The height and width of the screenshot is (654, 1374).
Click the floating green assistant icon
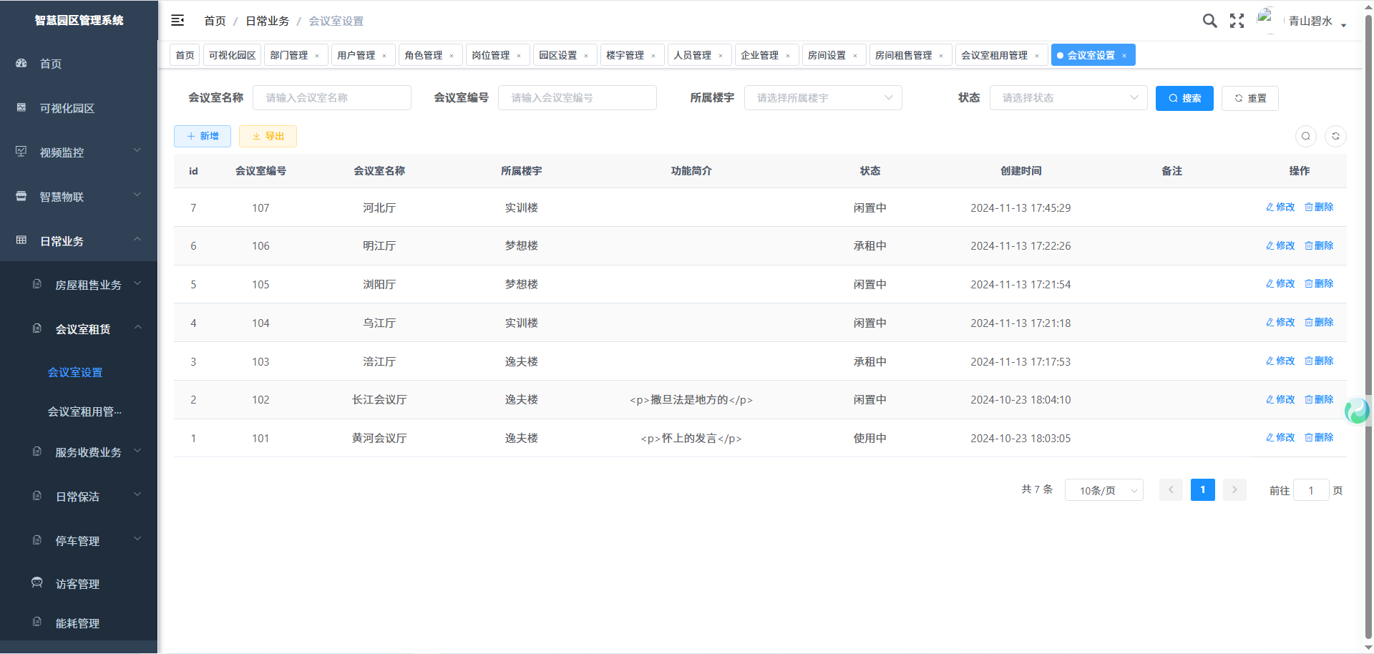1357,411
